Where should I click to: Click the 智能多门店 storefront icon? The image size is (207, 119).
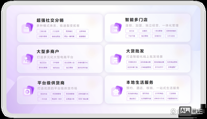116,28
